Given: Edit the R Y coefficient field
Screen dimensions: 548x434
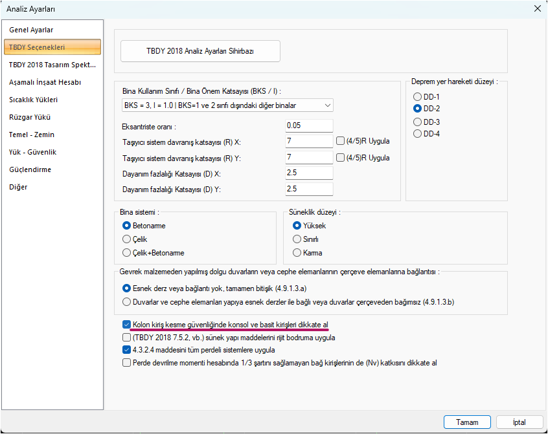Looking at the screenshot, I should (x=309, y=157).
